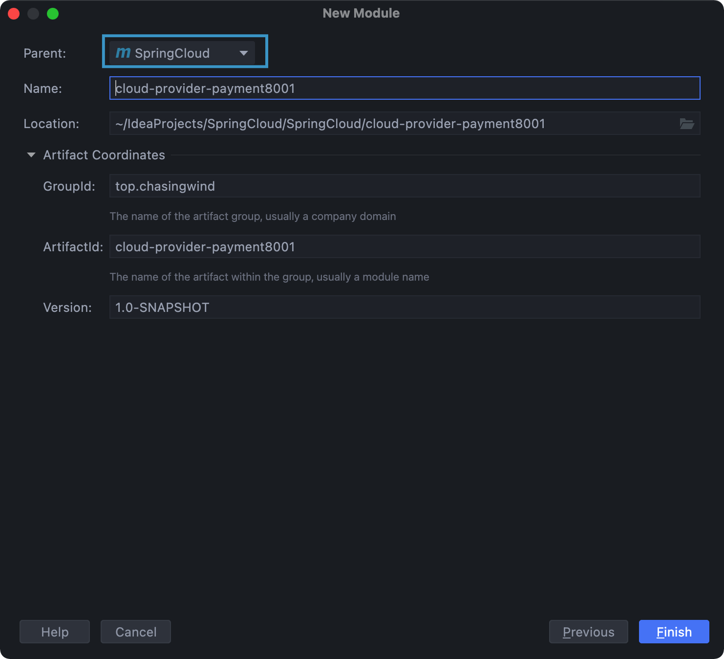Viewport: 724px width, 659px height.
Task: Click the 'Version:' label text
Action: pos(67,308)
